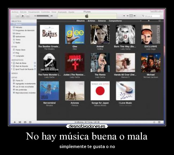
Task: Adjust the album artwork size slider
Action: 149,21
